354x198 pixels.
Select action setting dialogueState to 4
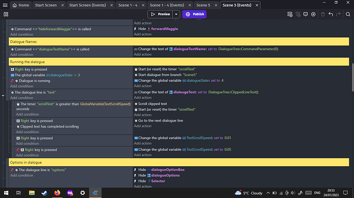point(179,80)
